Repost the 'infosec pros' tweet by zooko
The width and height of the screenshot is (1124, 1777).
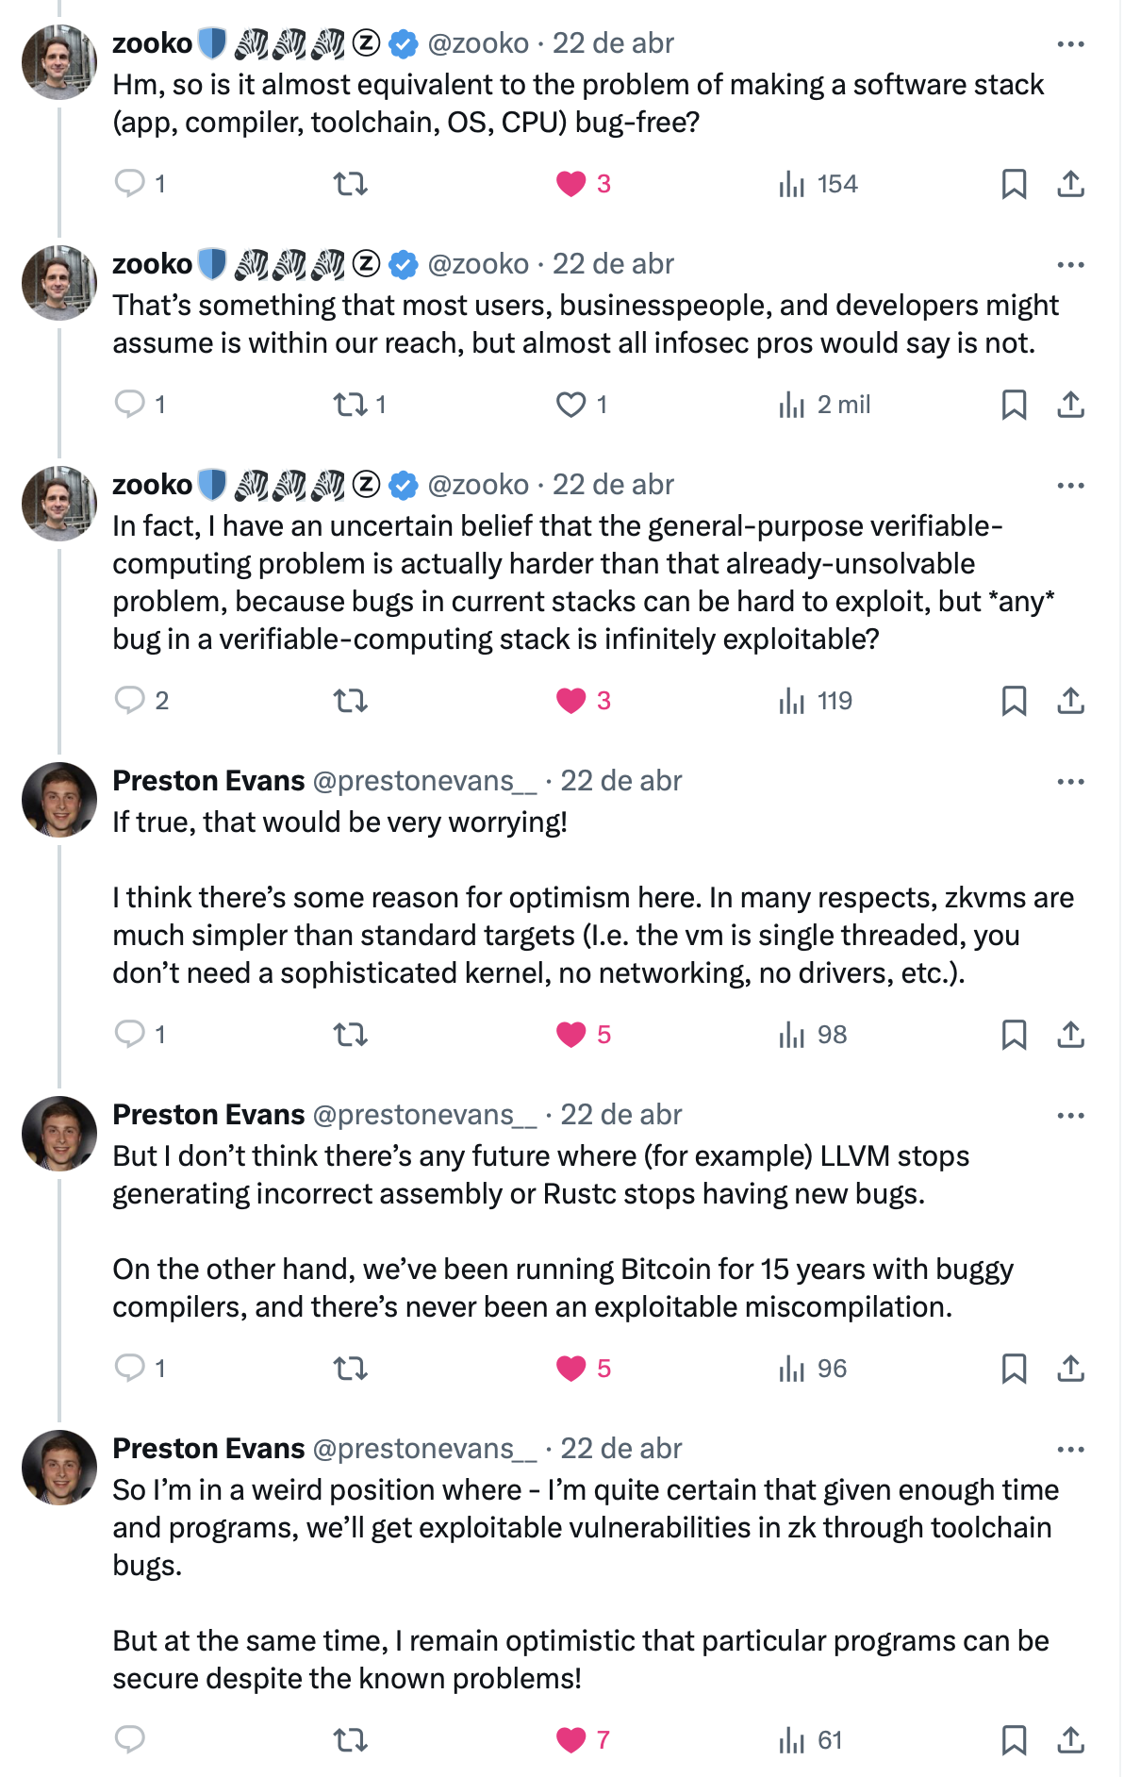(x=350, y=405)
